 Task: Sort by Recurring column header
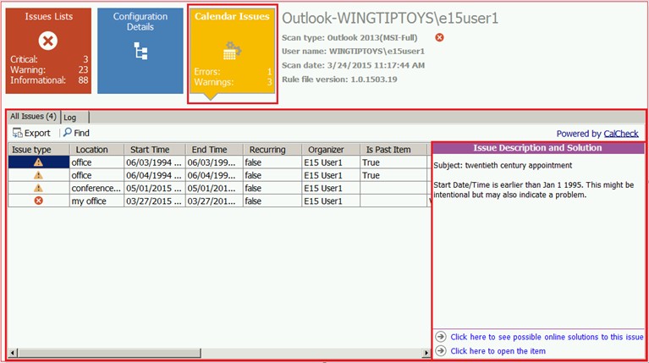tap(272, 150)
